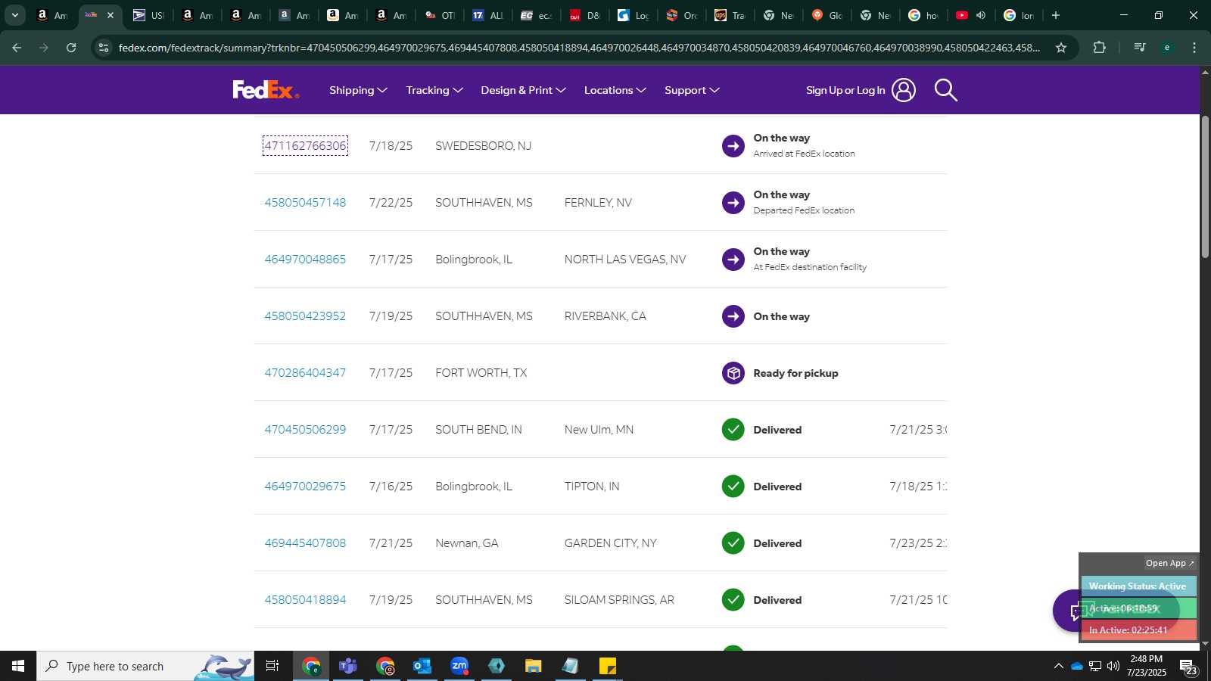
Task: Click the Delivered checkmark icon for 470450506299
Action: pyautogui.click(x=733, y=430)
